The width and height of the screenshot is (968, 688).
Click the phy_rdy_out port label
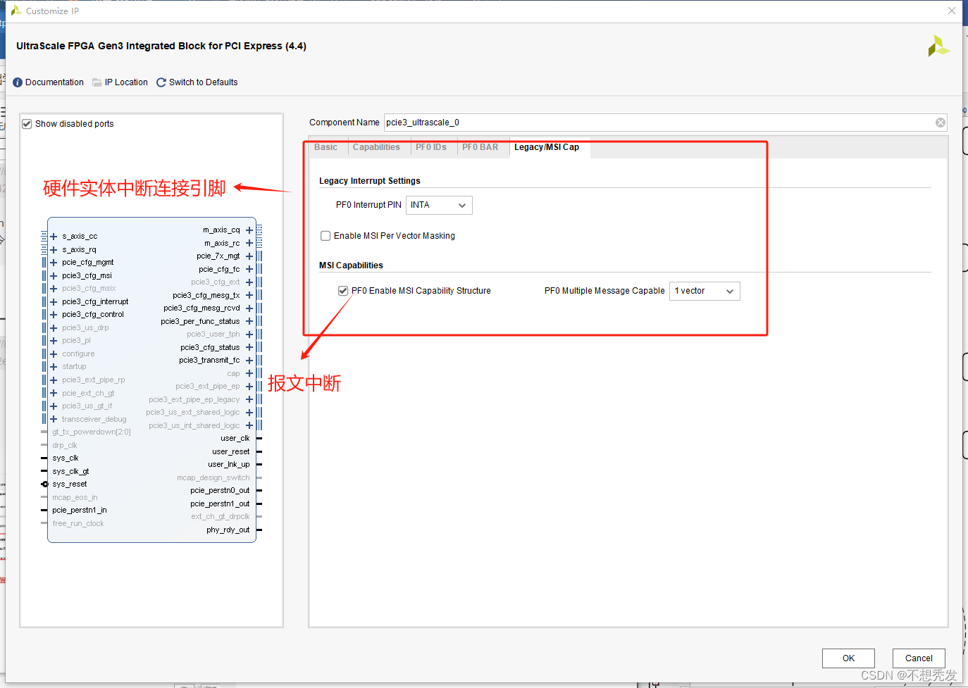228,530
